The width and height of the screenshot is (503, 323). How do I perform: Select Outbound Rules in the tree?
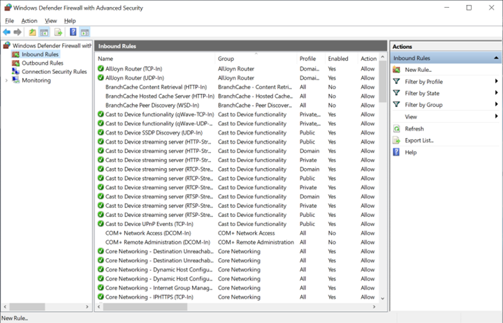43,63
